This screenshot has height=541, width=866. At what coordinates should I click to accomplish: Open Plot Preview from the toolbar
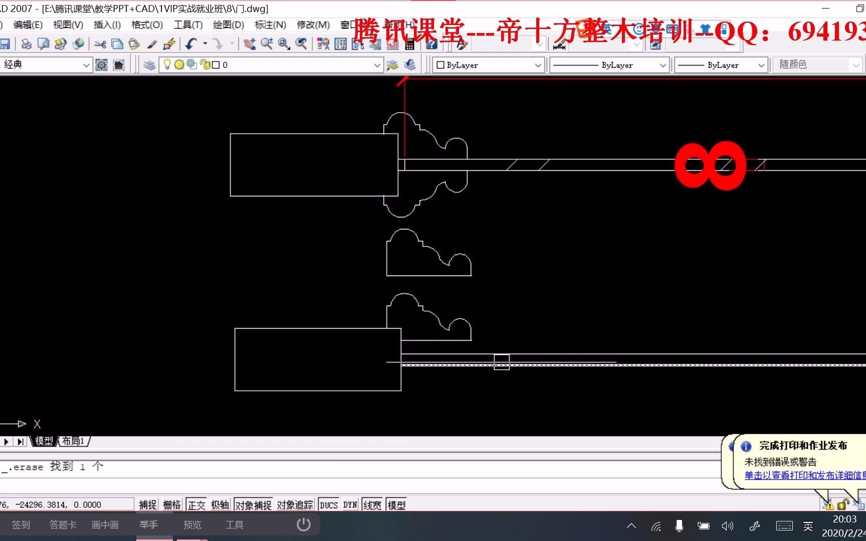click(44, 44)
